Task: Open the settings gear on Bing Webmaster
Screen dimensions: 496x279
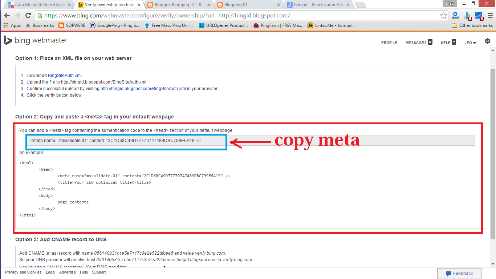Action: click(x=487, y=41)
